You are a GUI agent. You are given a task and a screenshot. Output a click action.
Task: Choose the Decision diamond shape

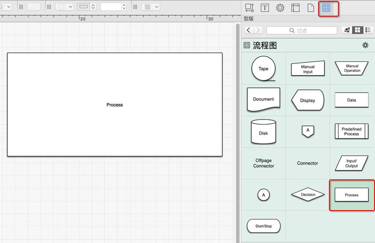click(x=308, y=195)
